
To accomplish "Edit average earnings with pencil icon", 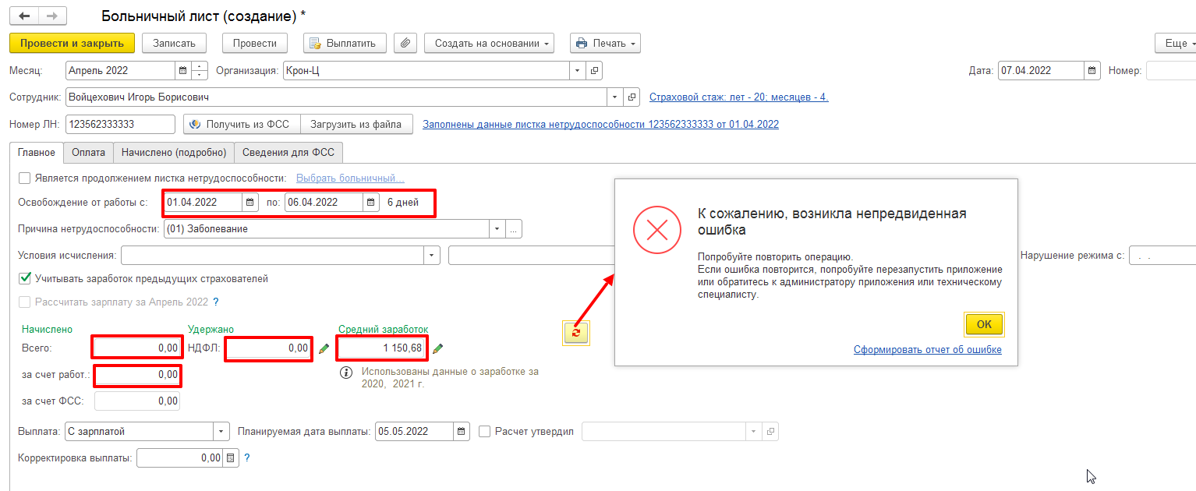I will (x=438, y=349).
